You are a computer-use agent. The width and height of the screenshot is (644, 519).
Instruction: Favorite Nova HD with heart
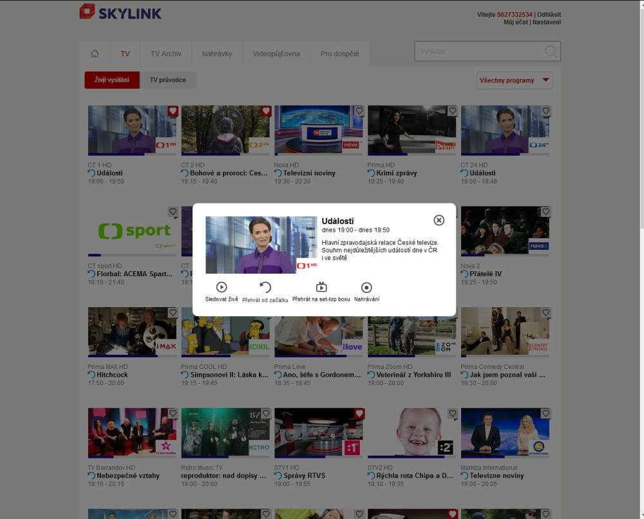pyautogui.click(x=359, y=111)
